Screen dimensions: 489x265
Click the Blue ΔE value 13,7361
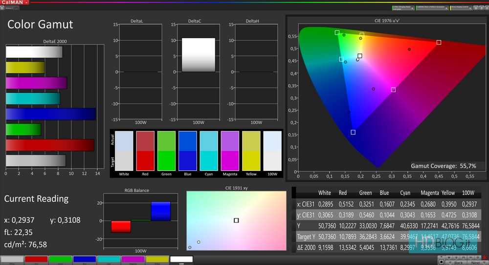(x=388, y=248)
